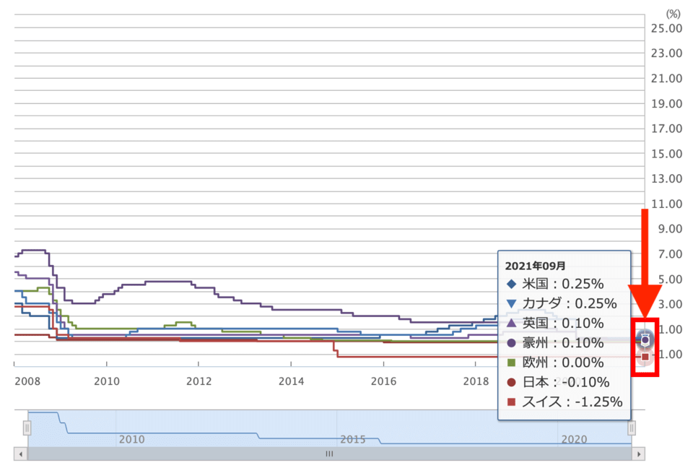Click the Swiss red square data marker

645,356
